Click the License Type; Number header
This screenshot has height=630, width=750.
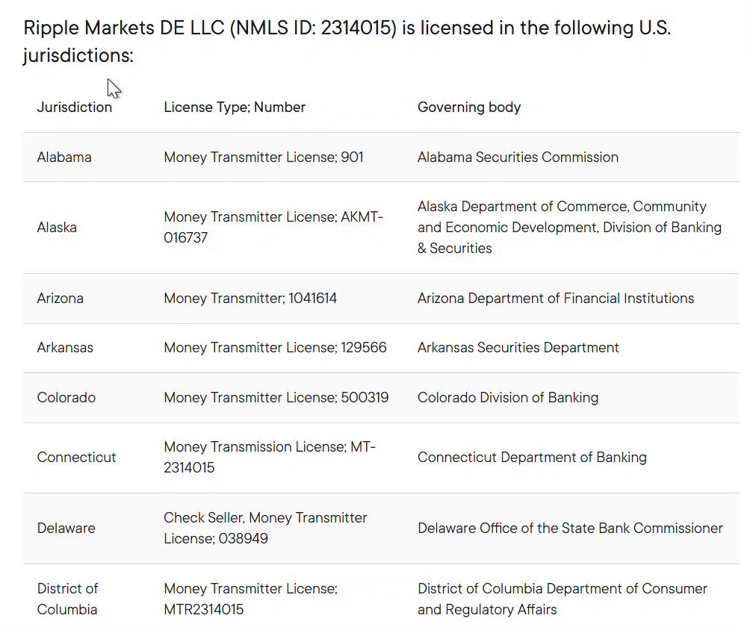coord(235,107)
